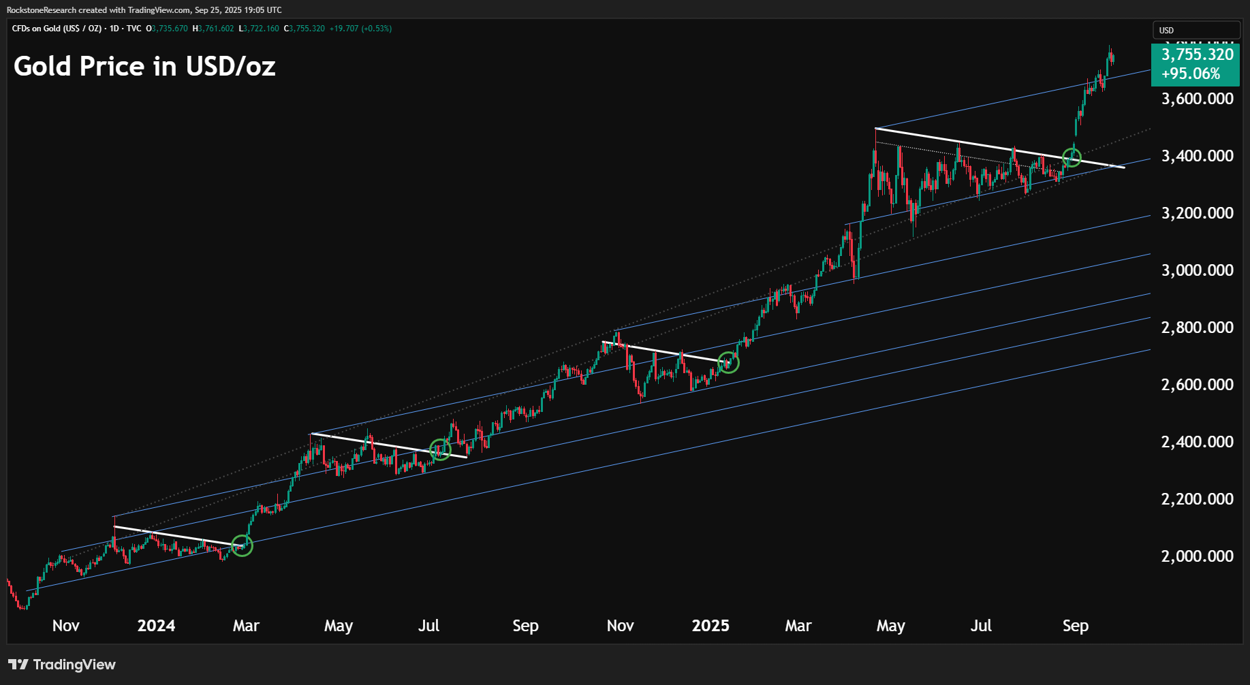The image size is (1250, 685).
Task: Click the green 3,755.320 current price label
Action: [x=1197, y=55]
